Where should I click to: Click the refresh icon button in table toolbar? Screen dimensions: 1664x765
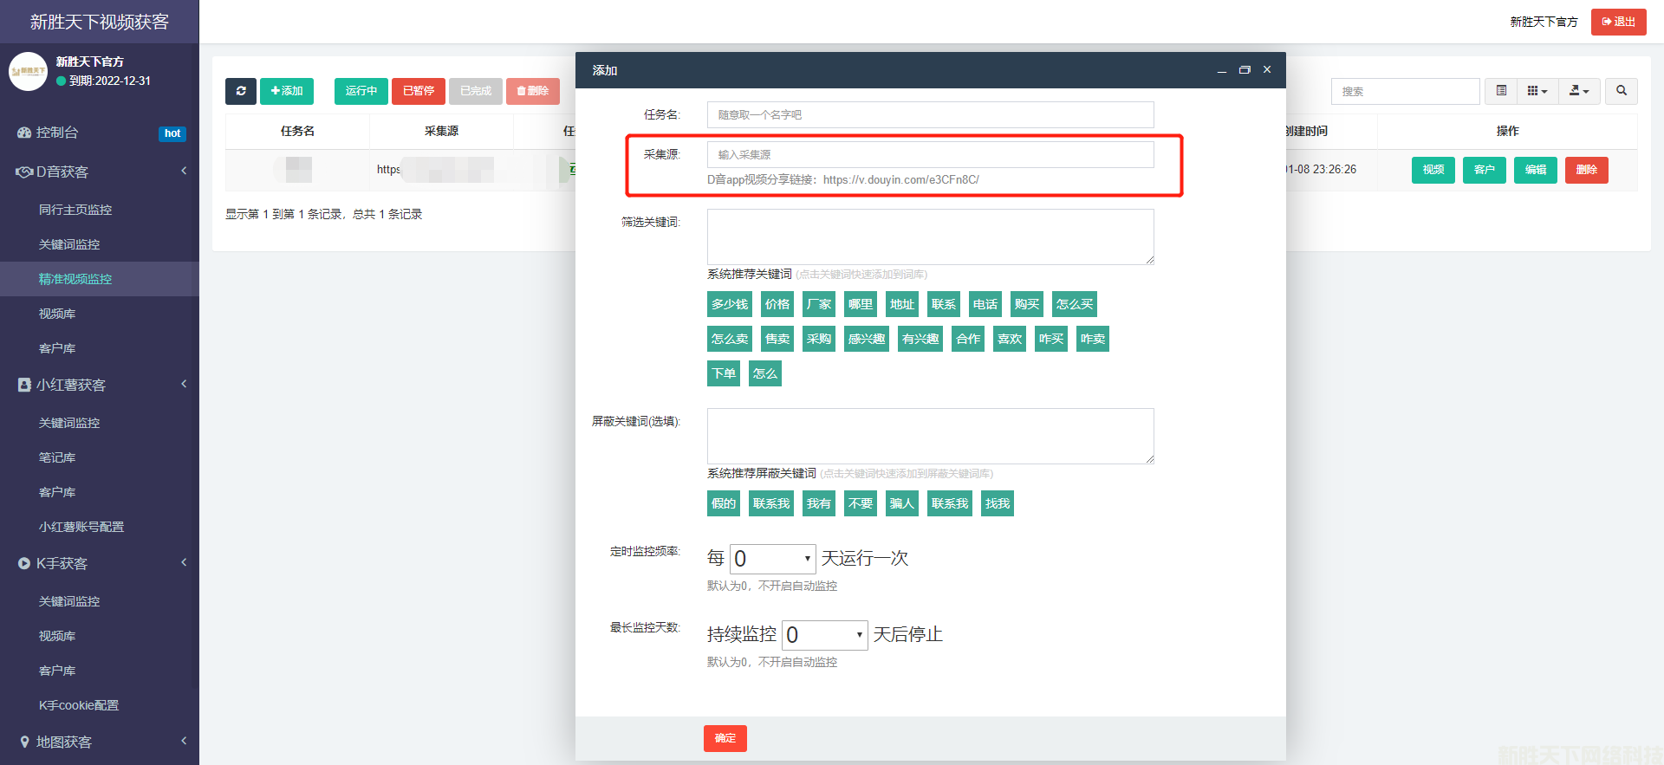tap(241, 91)
